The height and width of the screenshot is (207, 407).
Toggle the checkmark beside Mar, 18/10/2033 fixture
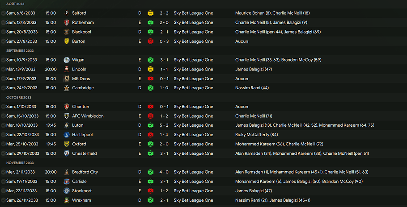tap(3, 125)
